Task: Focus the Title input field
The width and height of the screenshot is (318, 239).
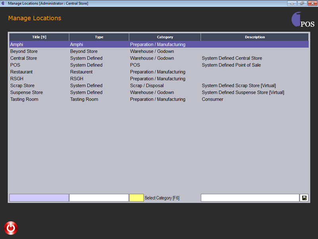Action: [x=39, y=198]
